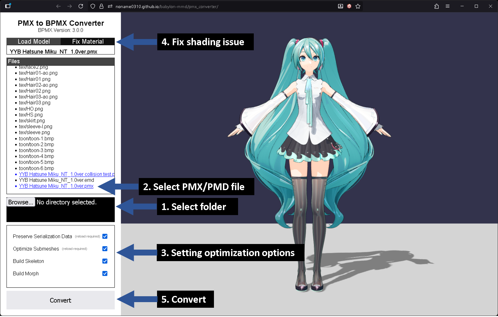Toggle Build Skeleton checkbox
This screenshot has height=317, width=498.
(x=105, y=261)
